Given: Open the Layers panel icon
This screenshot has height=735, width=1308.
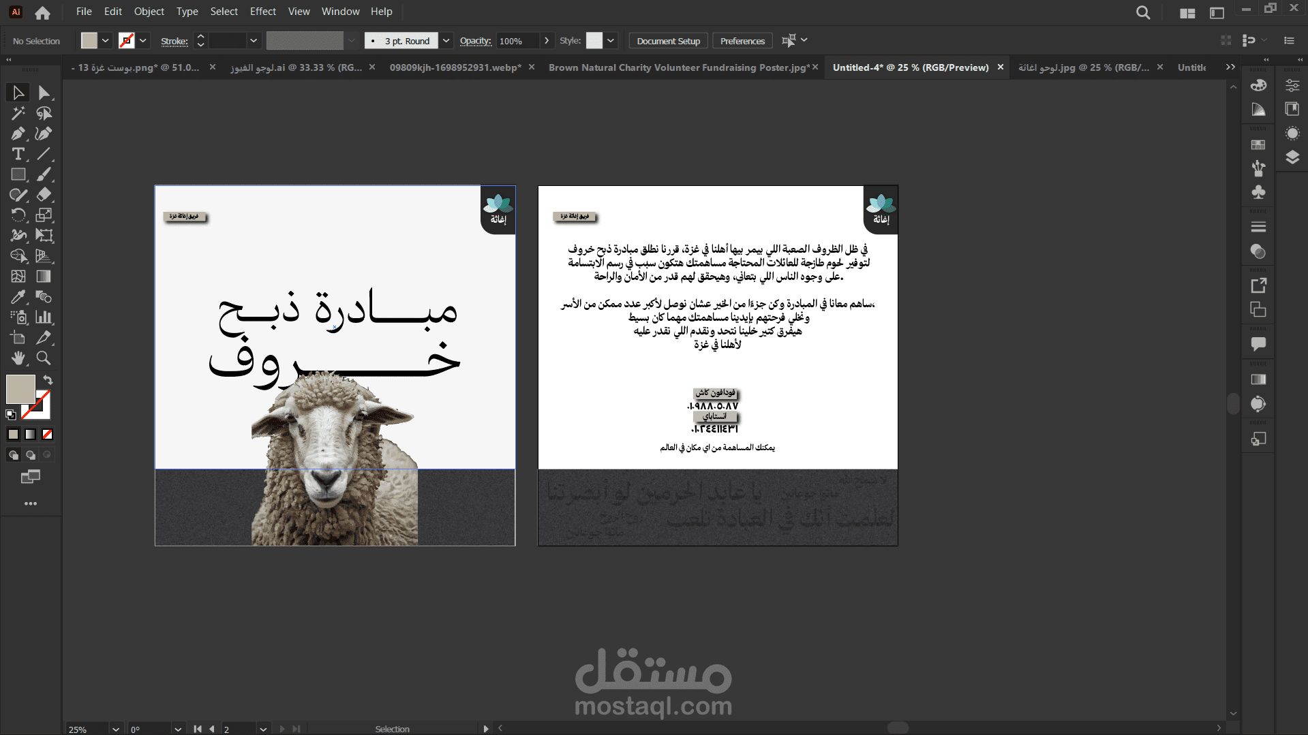Looking at the screenshot, I should (1292, 157).
